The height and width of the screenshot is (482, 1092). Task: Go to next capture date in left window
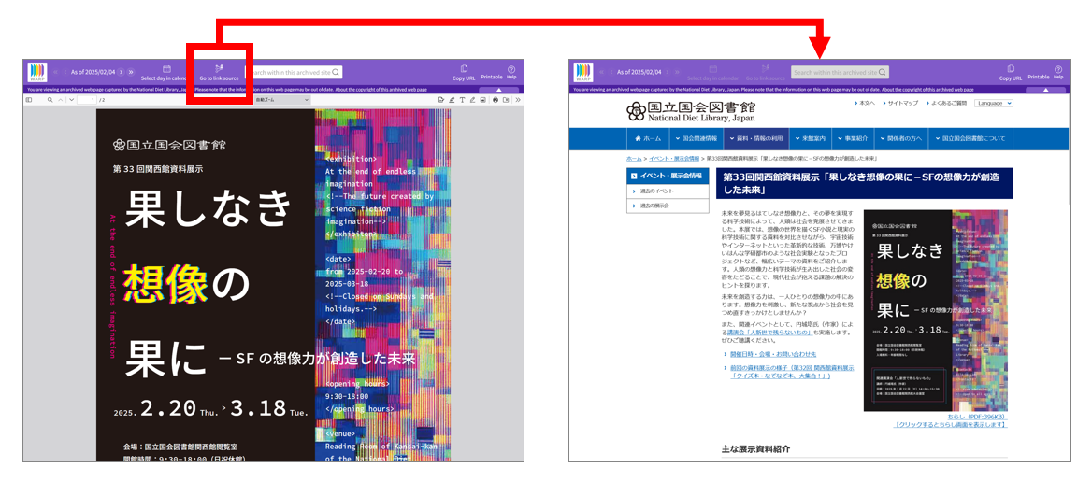122,72
